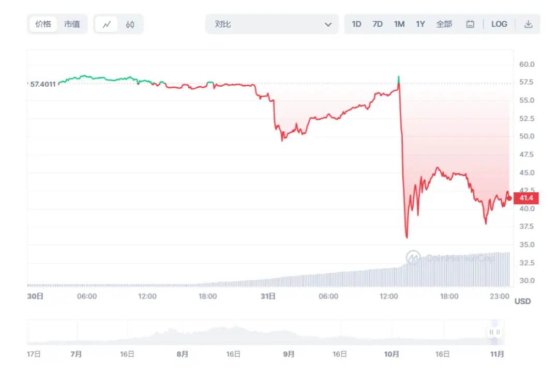
Task: Click the 8月 marker in the timeline
Action: [x=182, y=354]
